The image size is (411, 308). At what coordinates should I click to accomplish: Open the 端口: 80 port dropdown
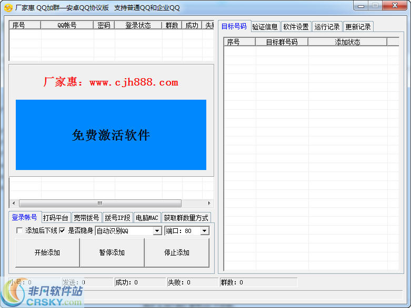[x=205, y=231]
